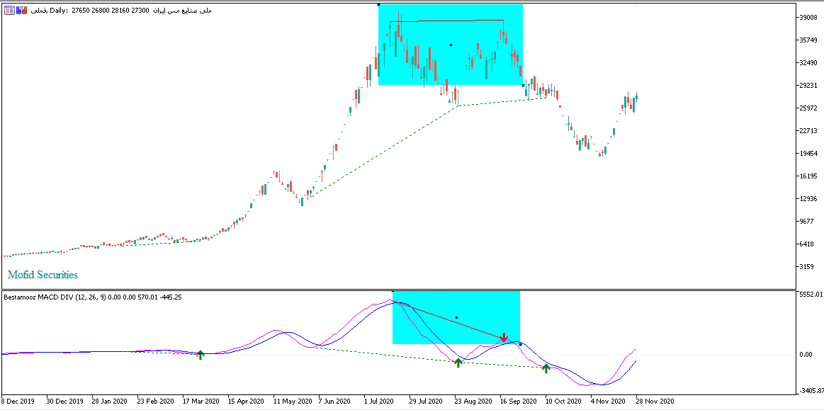Click the 29 Jul 2020 date label

(x=427, y=401)
